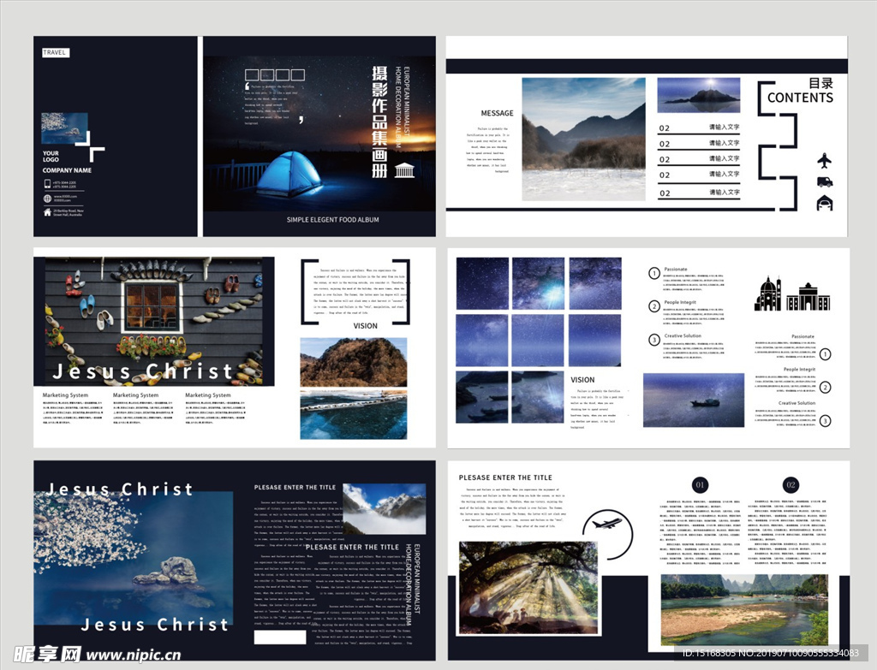Screen dimensions: 877x670
Task: Select the bright star nebula tile in grid
Action: pos(538,283)
